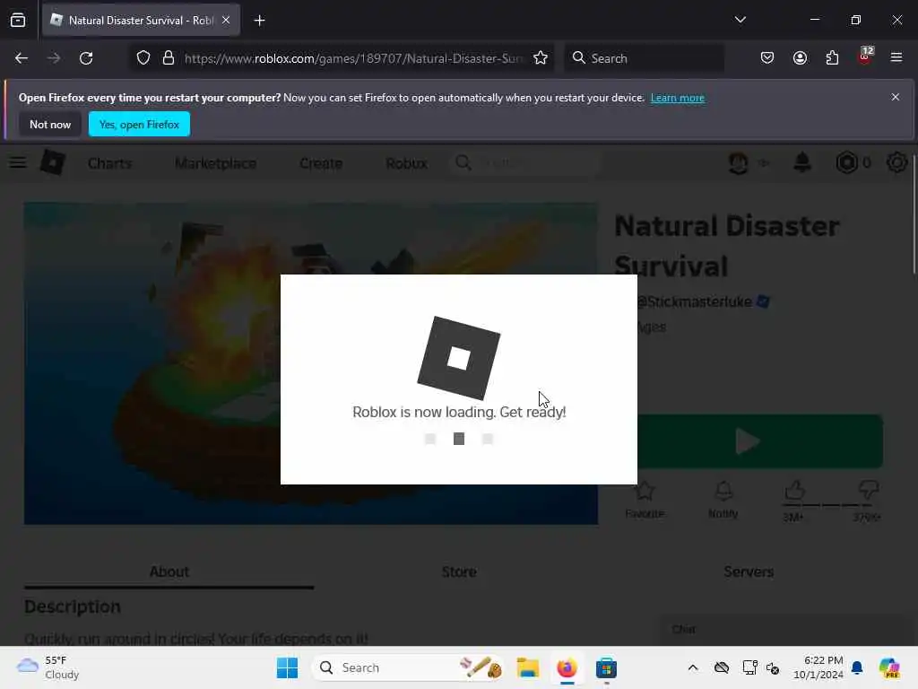918x689 pixels.
Task: Open weather widget showing 55°F Cloudy
Action: click(48, 667)
